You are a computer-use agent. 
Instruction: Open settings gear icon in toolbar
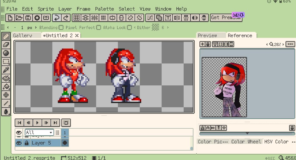click(x=37, y=18)
